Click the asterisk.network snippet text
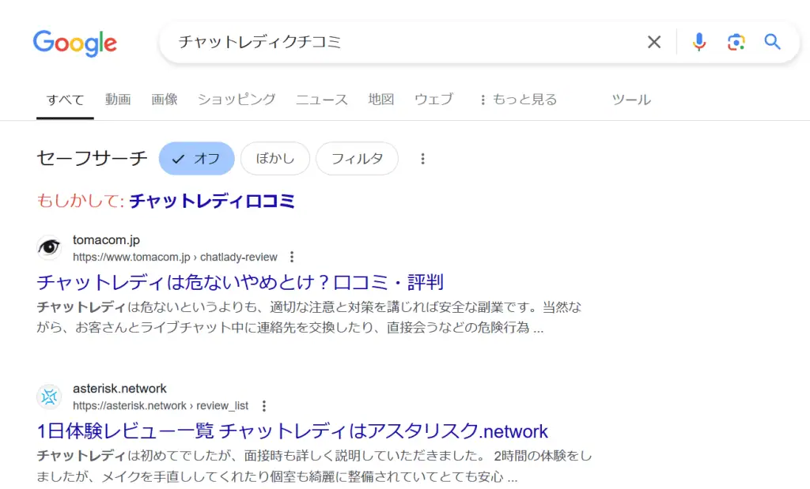Viewport: 810px width, 489px height. 314,466
